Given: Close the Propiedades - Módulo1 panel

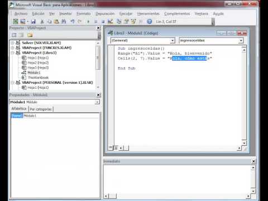Looking at the screenshot, I should click(x=98, y=95).
